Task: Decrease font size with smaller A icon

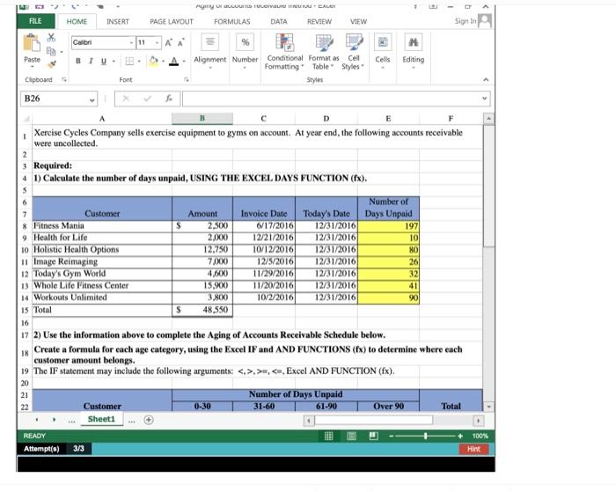Action: (180, 43)
